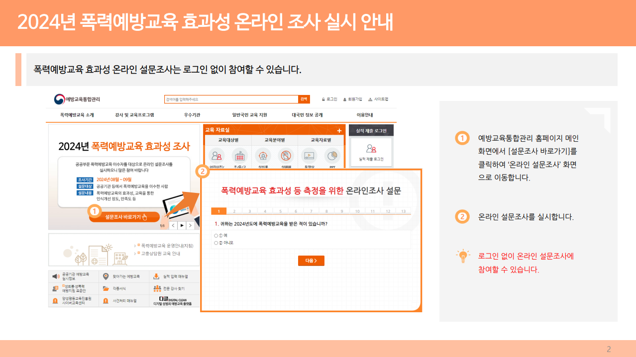Click the search input field
636x357 pixels.
click(x=231, y=99)
